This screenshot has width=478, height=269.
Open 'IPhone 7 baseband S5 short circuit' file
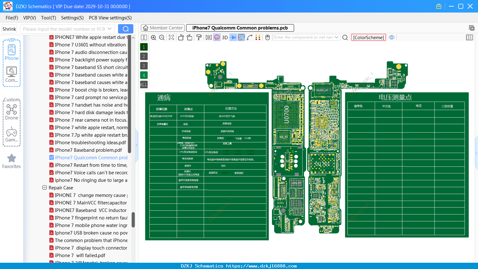click(x=89, y=67)
